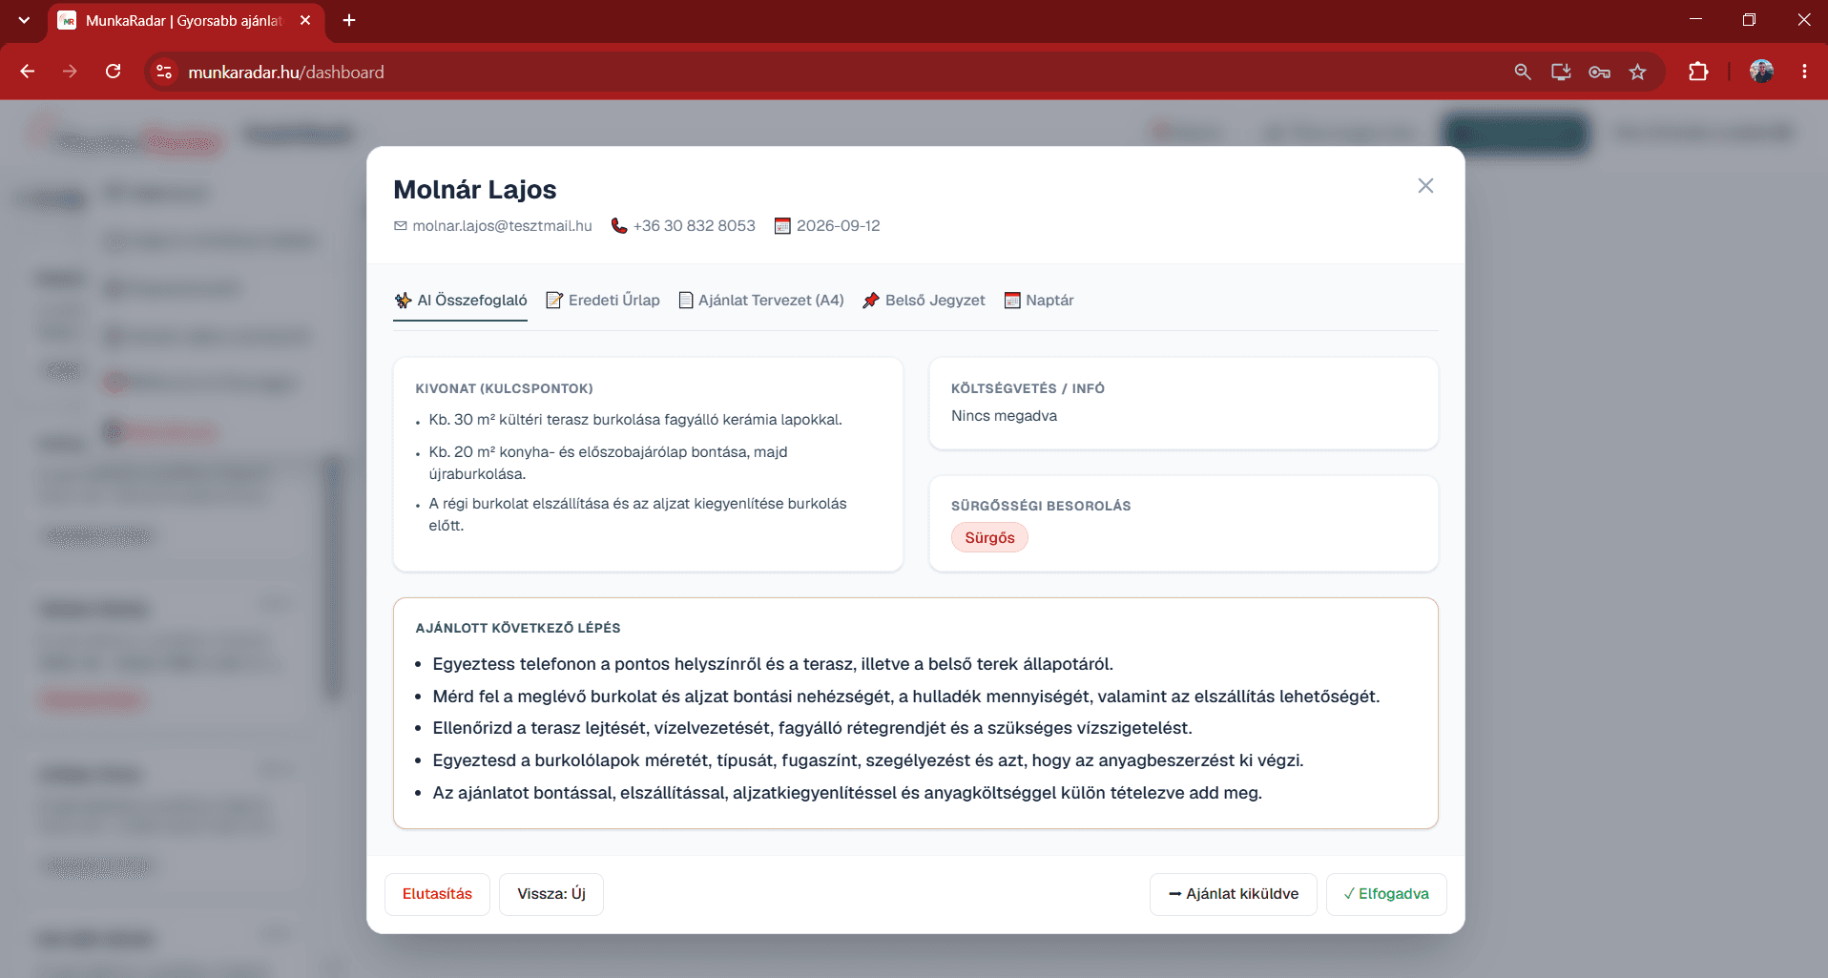Click the calendar icon beside the 2026-09-12 date
This screenshot has height=978, width=1828.
pyautogui.click(x=782, y=226)
